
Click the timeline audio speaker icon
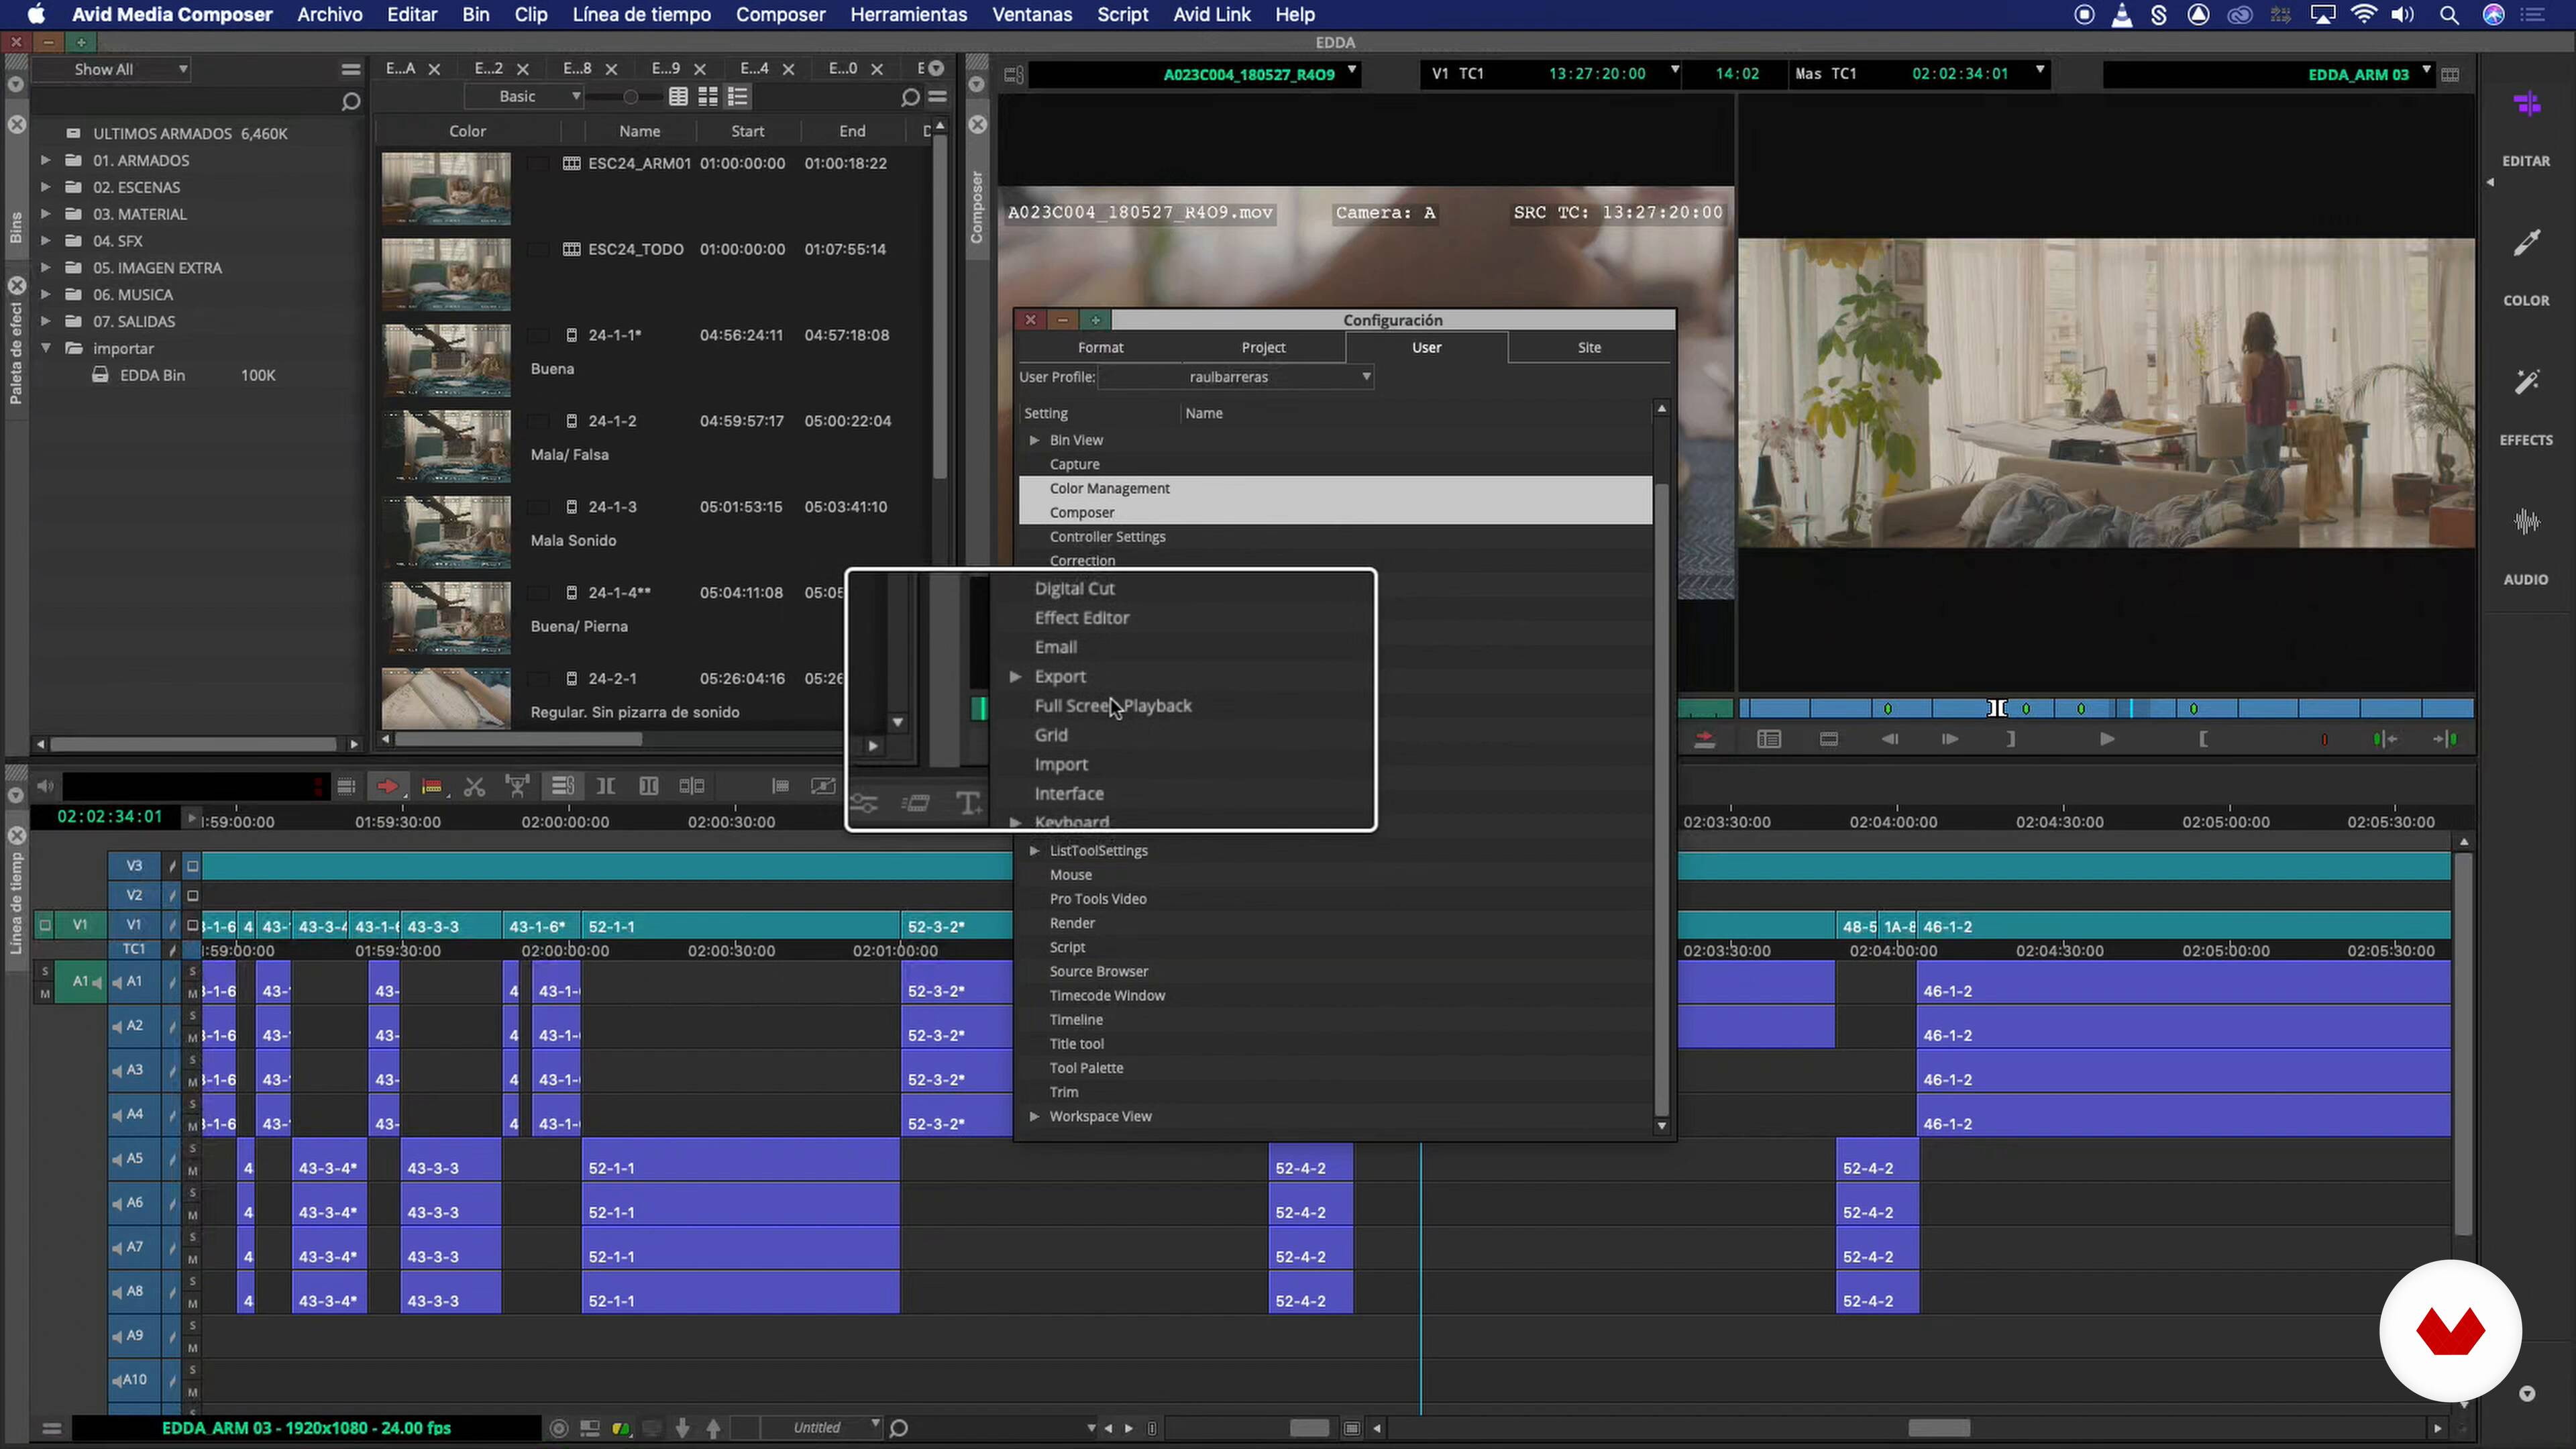click(x=45, y=787)
